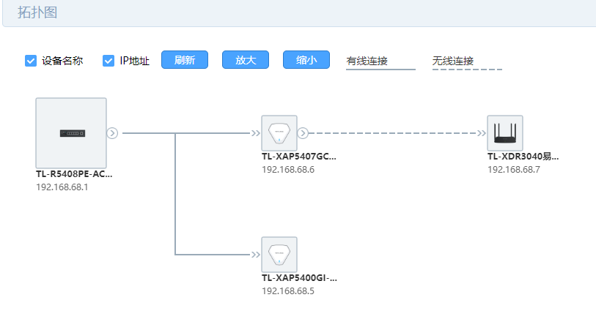Click the IP address 192.168.68.1
This screenshot has height=311, width=596.
point(62,187)
